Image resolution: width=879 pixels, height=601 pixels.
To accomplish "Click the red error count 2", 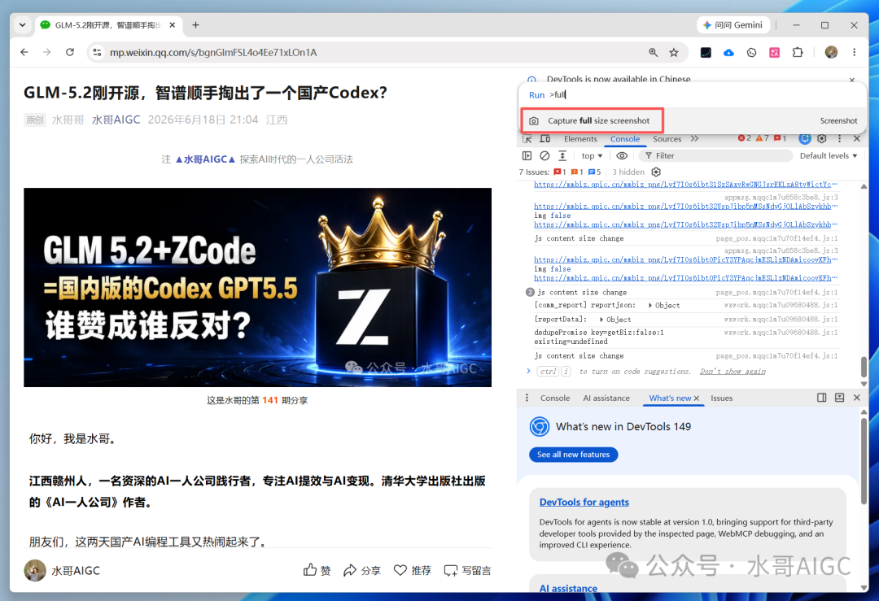I will tap(744, 137).
